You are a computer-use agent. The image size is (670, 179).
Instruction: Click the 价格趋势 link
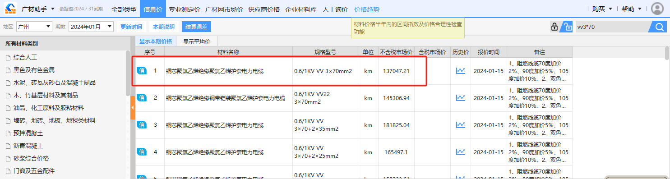pyautogui.click(x=367, y=9)
